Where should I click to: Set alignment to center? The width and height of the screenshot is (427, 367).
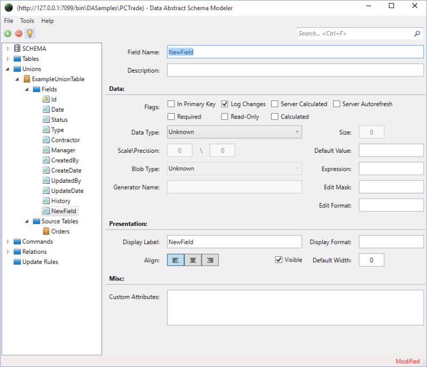click(x=193, y=260)
